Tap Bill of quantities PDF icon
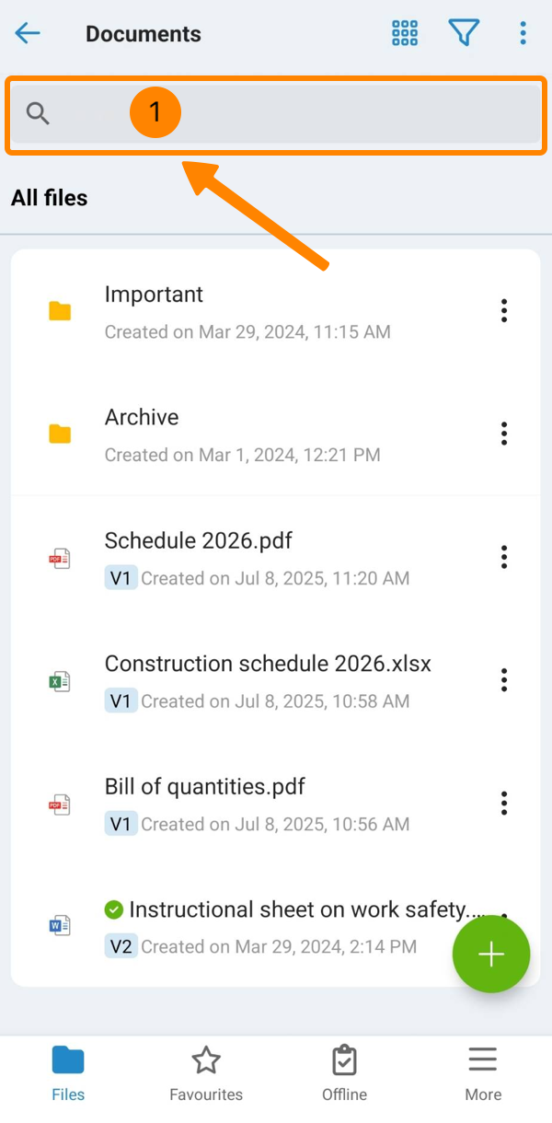The height and width of the screenshot is (1123, 552). (x=60, y=804)
